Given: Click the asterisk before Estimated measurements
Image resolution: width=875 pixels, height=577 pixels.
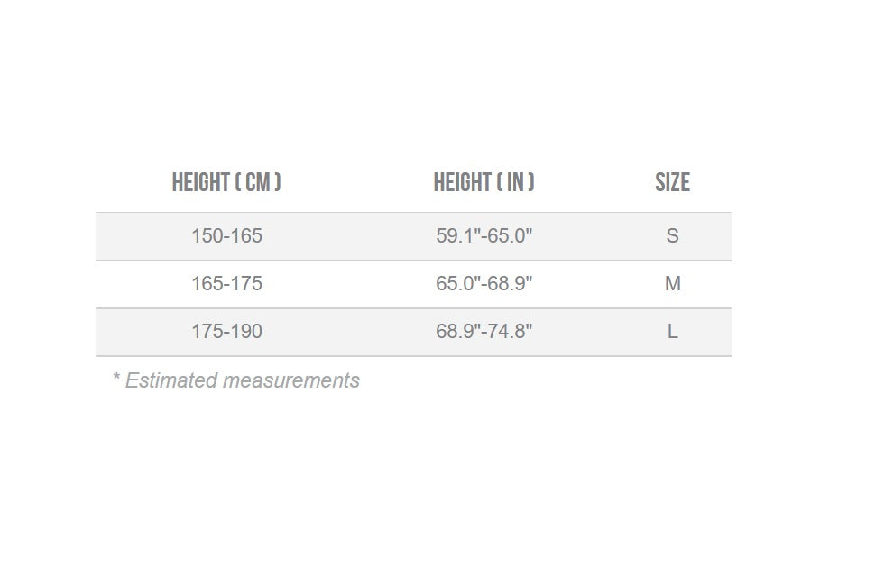Looking at the screenshot, I should 116,376.
